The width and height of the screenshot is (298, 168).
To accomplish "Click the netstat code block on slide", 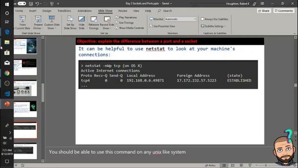I will click(x=168, y=75).
